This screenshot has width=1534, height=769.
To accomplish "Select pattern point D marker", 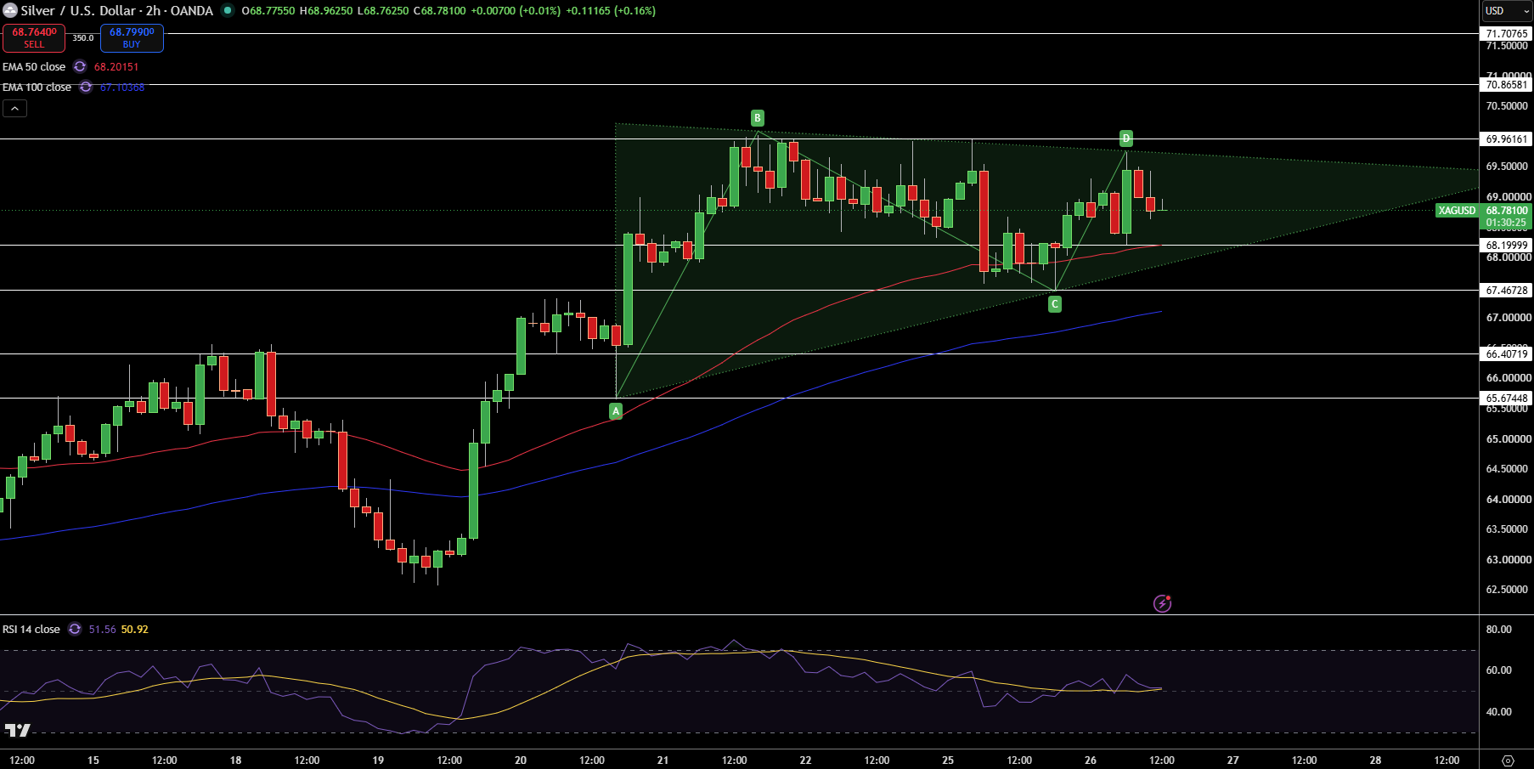I will [x=1125, y=139].
